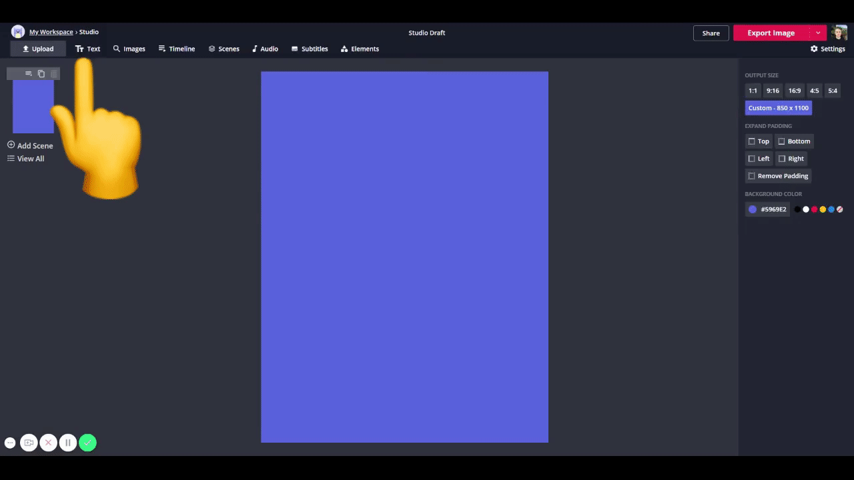
Task: Enable the Left padding option
Action: pyautogui.click(x=759, y=159)
